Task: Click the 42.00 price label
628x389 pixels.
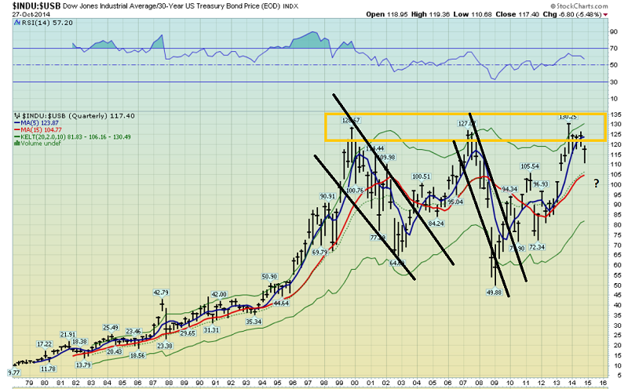Action: point(219,294)
